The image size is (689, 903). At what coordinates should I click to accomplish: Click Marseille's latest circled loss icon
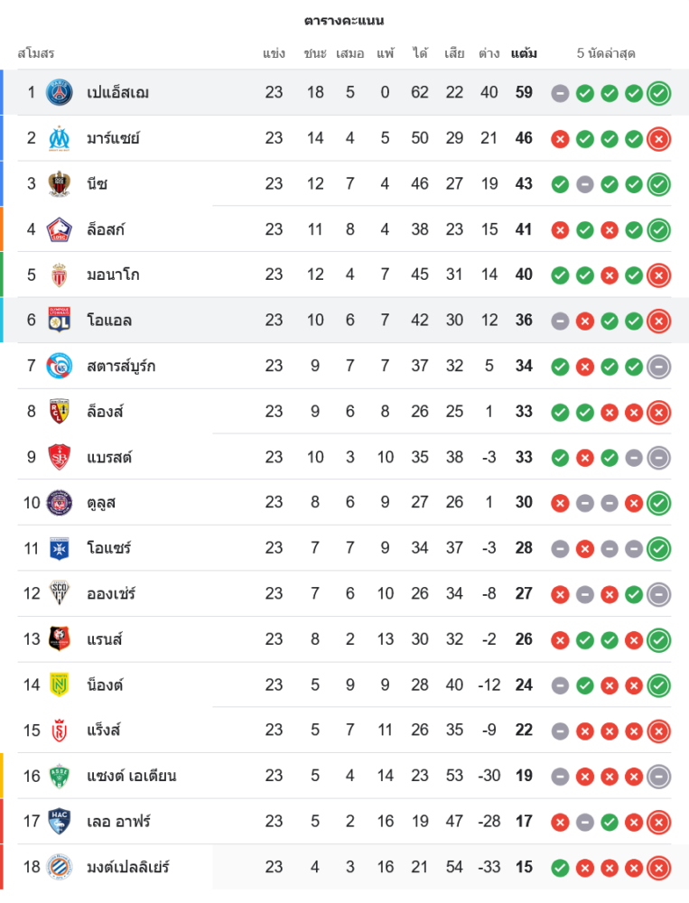click(659, 138)
